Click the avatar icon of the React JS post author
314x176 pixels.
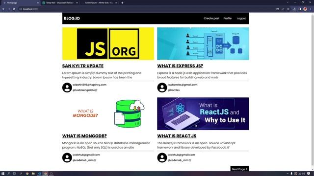coord(162,157)
